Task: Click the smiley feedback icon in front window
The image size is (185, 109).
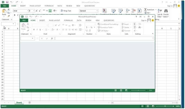Action: pyautogui.click(x=153, y=20)
